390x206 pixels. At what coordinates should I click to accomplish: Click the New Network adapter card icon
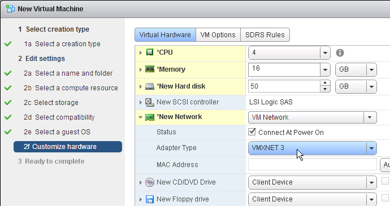150,117
